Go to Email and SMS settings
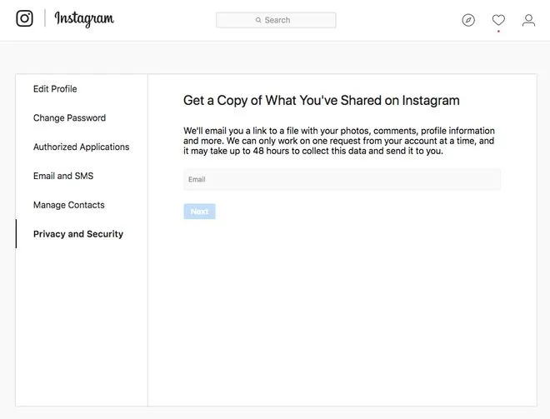The width and height of the screenshot is (550, 419). click(x=63, y=177)
